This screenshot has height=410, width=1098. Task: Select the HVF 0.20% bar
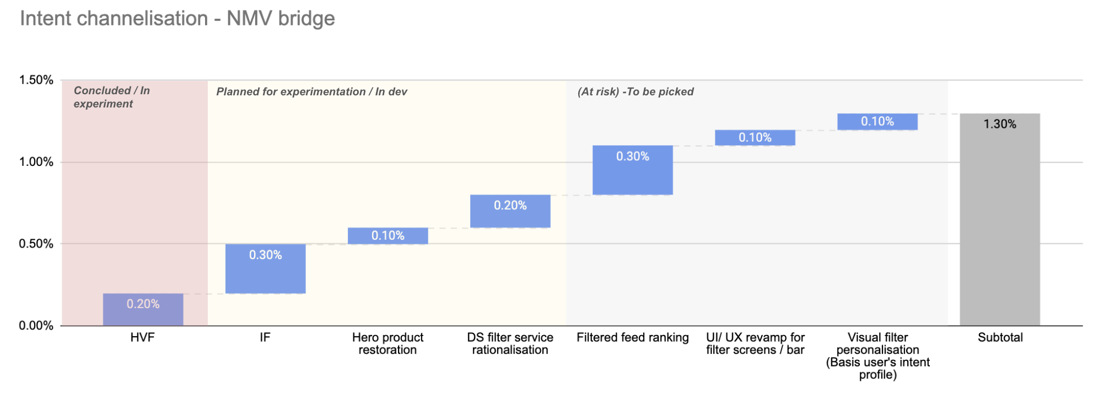(x=143, y=309)
